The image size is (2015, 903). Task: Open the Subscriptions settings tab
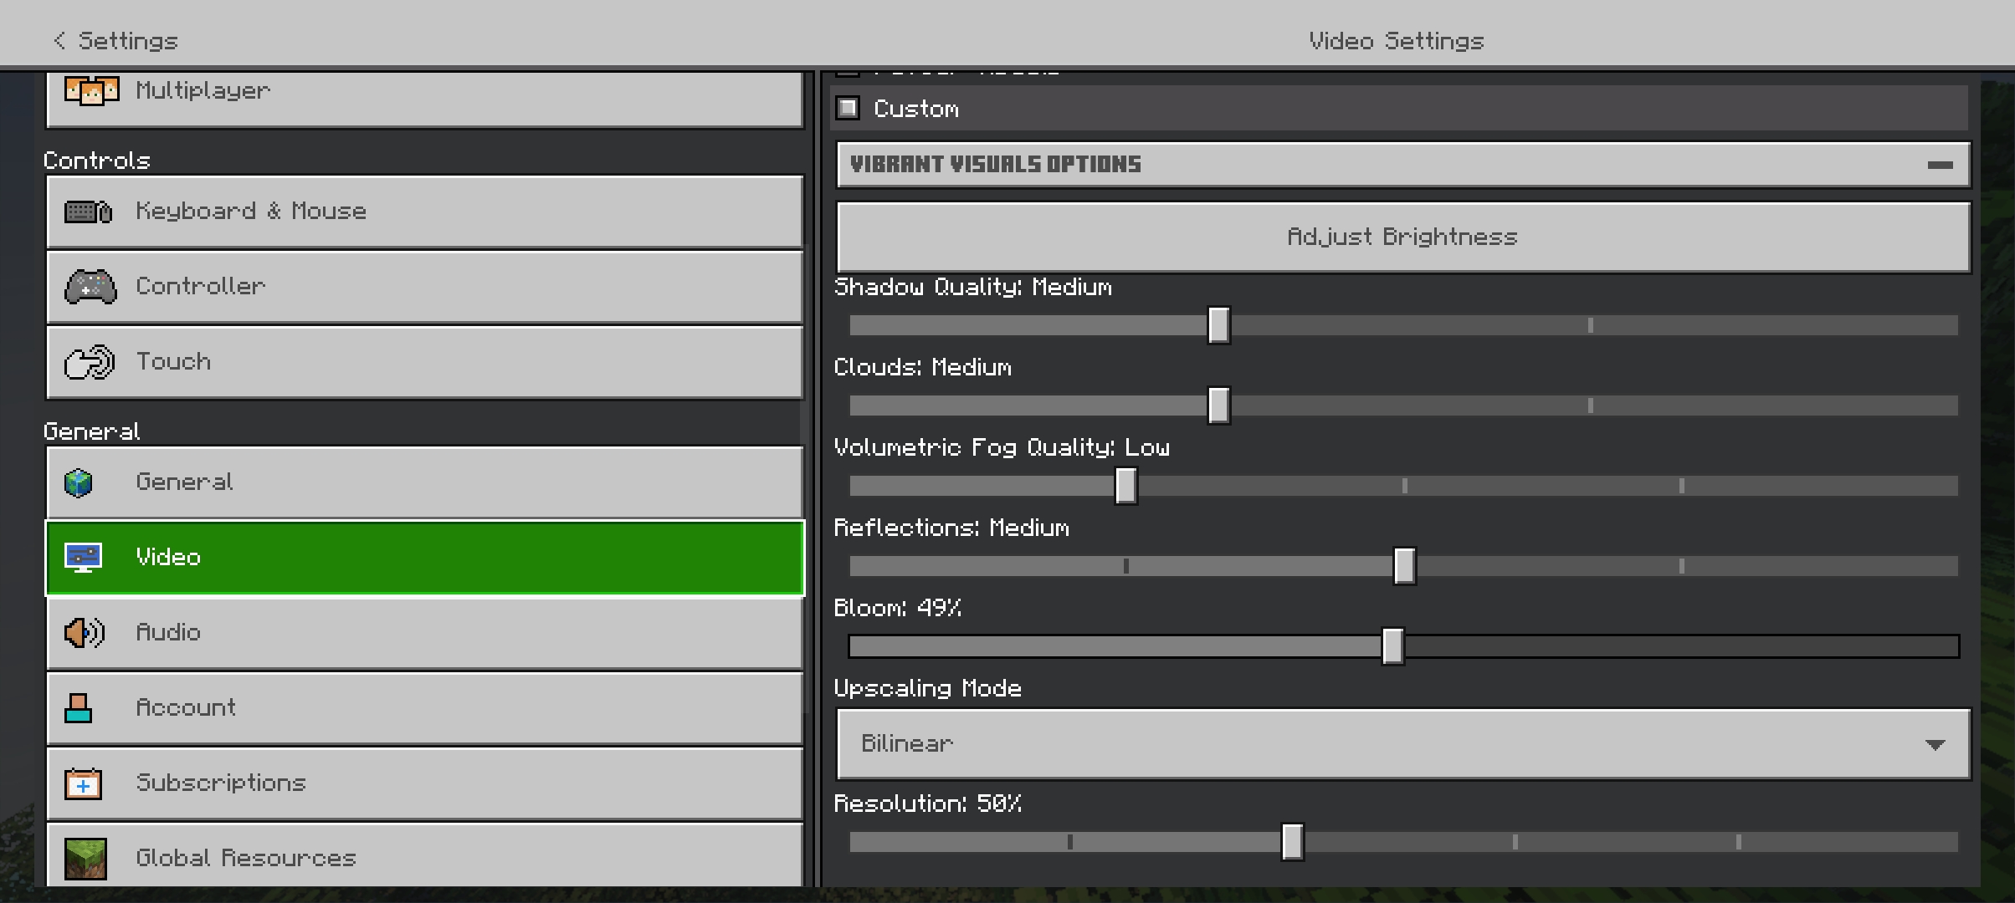(x=425, y=783)
